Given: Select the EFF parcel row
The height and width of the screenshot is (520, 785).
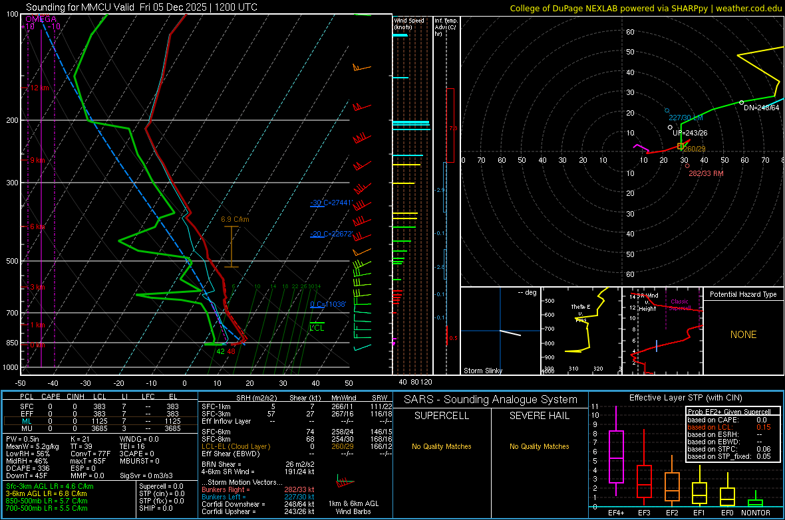Looking at the screenshot, I should click(x=100, y=414).
